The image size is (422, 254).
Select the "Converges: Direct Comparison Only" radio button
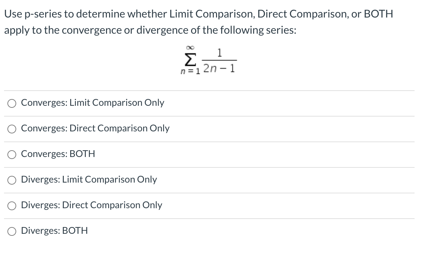point(12,129)
